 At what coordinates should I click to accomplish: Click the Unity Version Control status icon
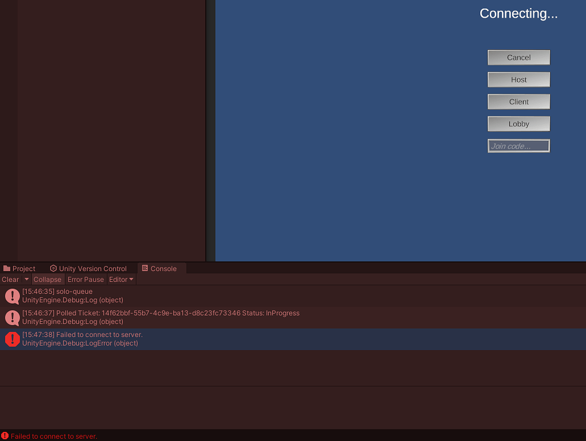tap(53, 268)
